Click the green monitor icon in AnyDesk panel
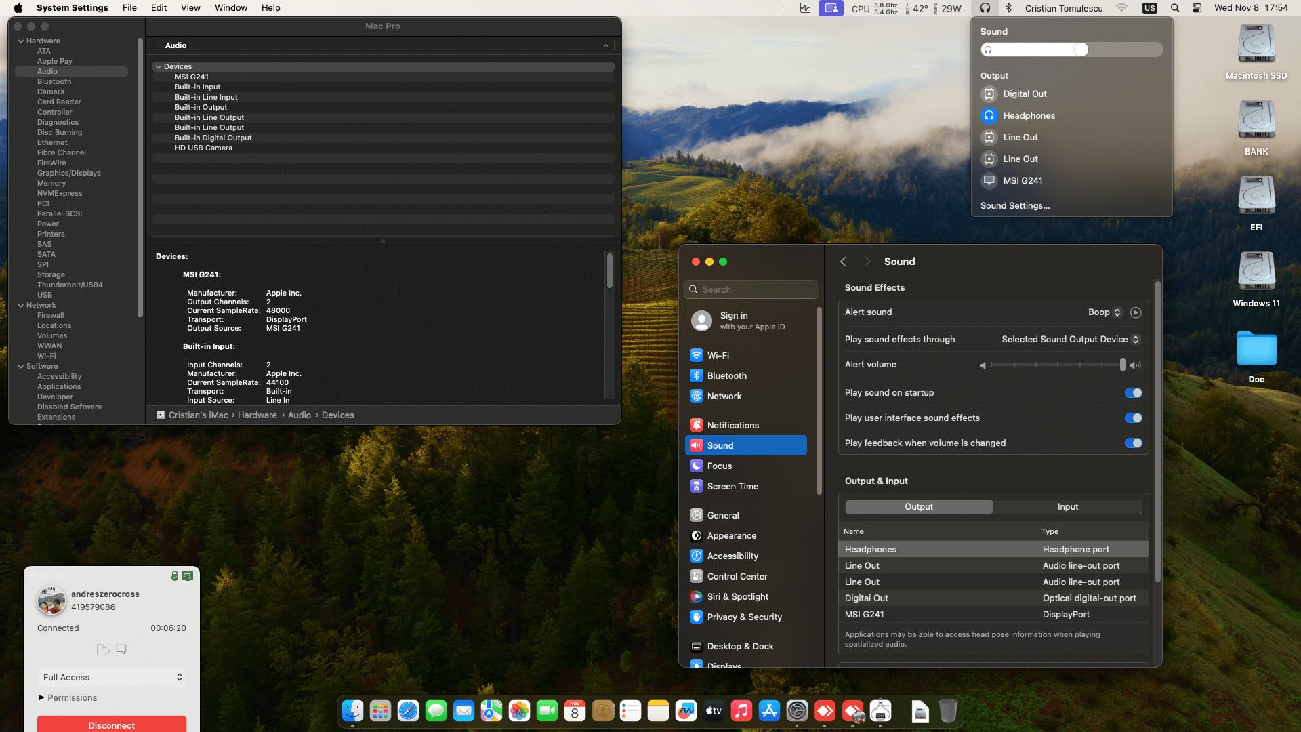This screenshot has width=1301, height=732. (188, 575)
